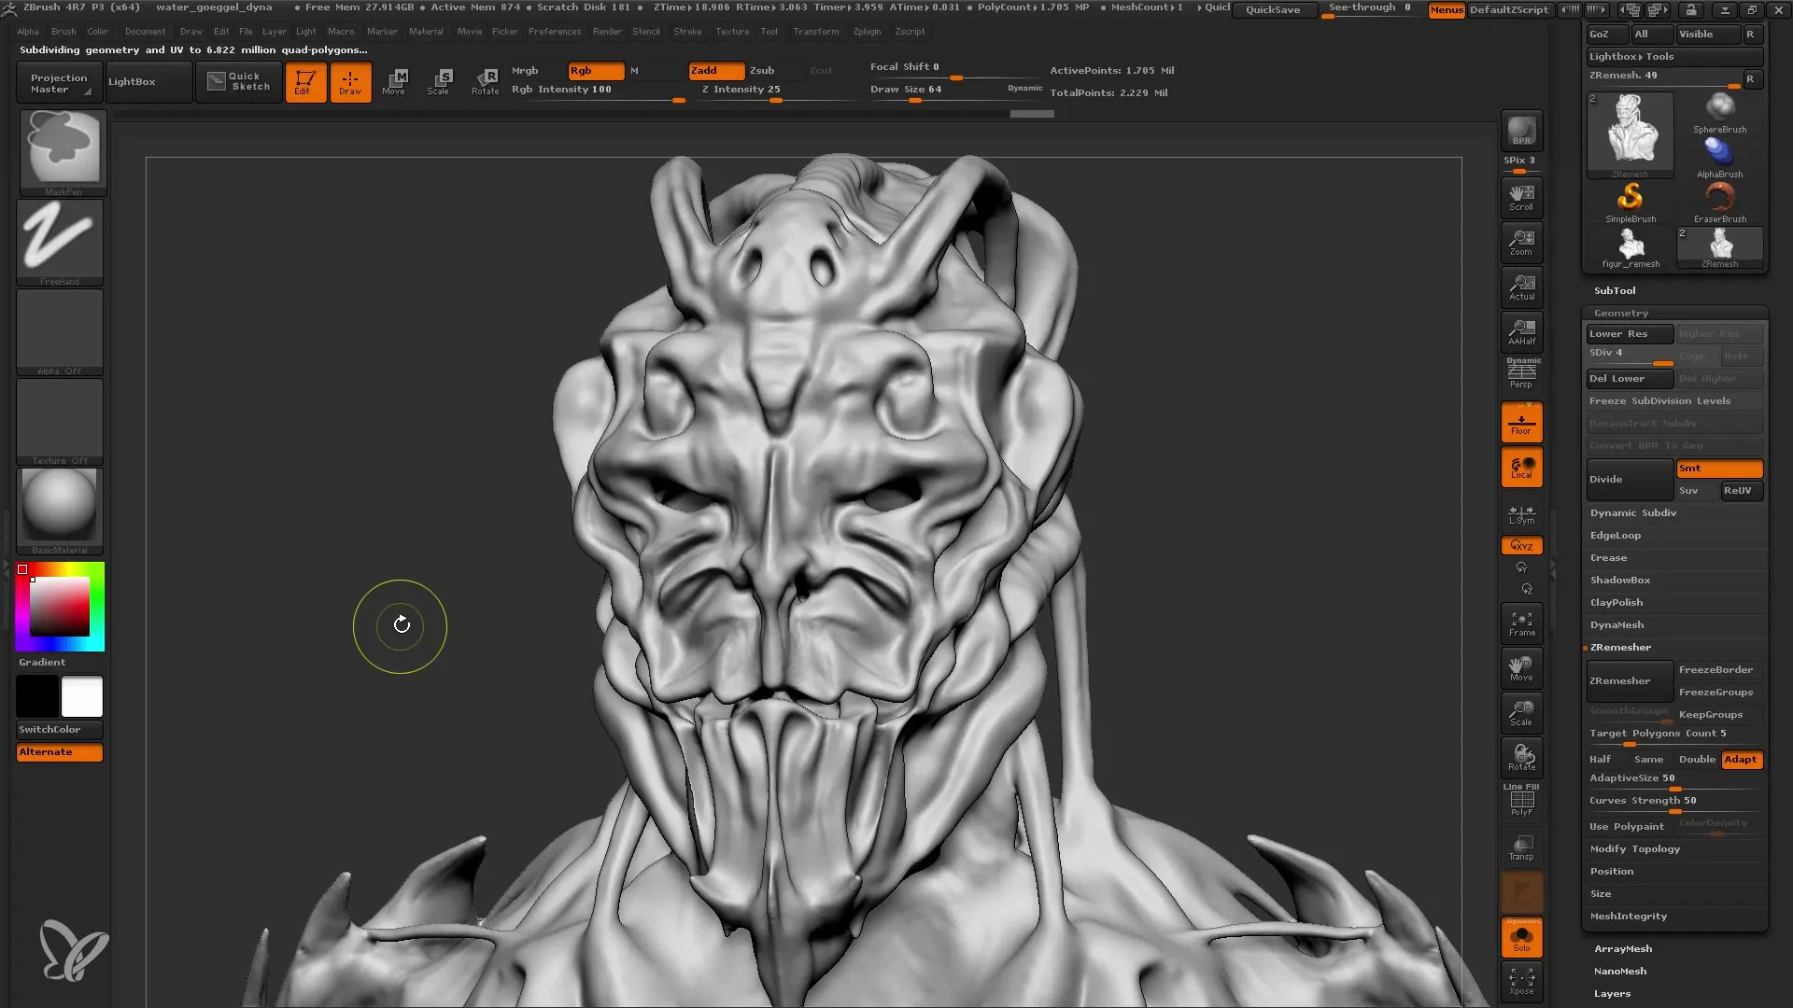Click the ShadowBox tool icon
The image size is (1793, 1008).
[1620, 580]
